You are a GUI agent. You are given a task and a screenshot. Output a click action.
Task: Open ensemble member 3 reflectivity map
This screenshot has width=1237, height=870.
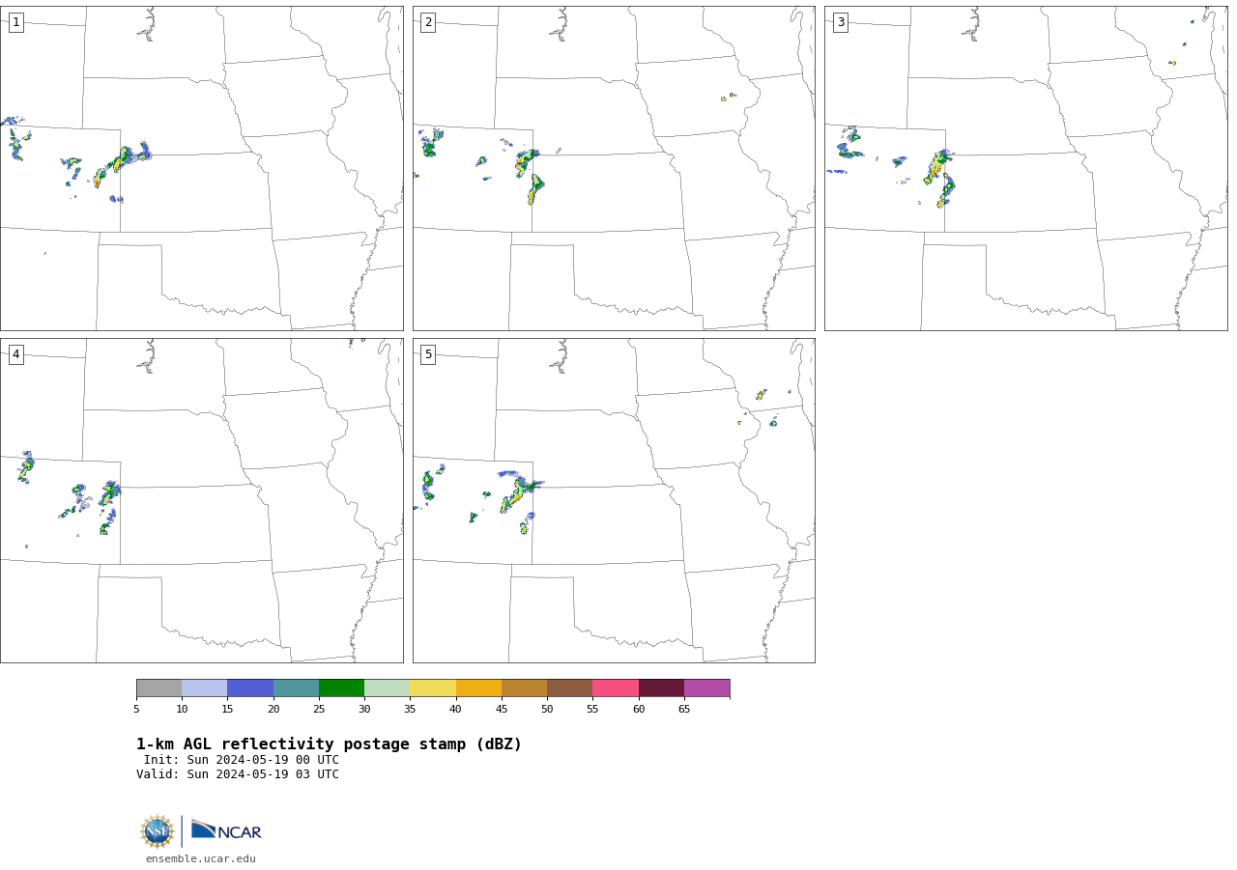pos(1025,168)
